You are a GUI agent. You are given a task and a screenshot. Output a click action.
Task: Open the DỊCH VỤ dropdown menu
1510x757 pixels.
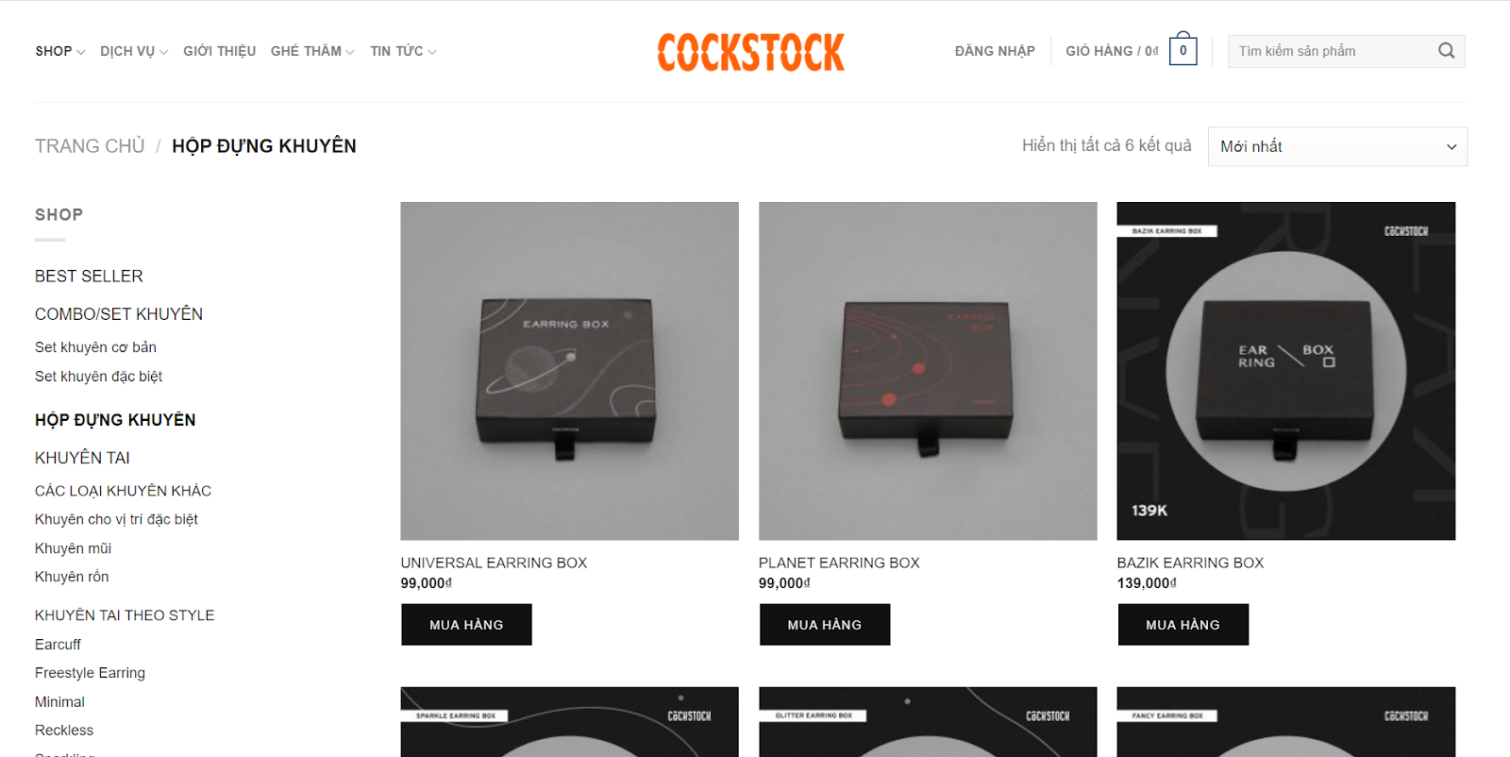[134, 51]
